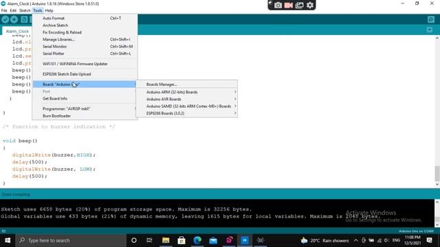Click the screen recorder camera snapshot icon
Image resolution: width=440 pixels, height=247 pixels.
pyautogui.click(x=278, y=5)
